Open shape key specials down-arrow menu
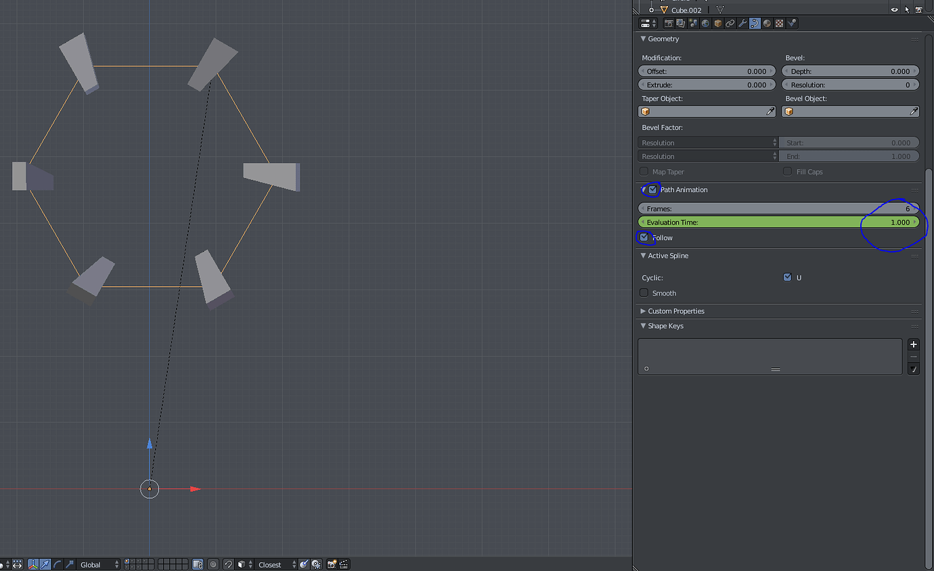Viewport: 934px width, 571px height. point(914,369)
